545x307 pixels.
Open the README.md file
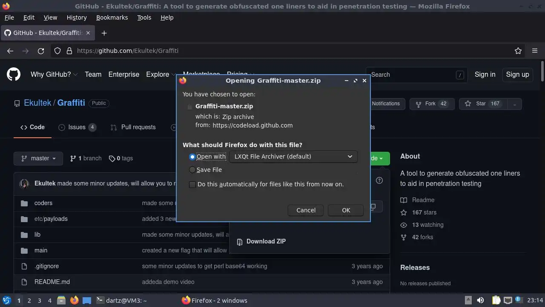click(52, 282)
